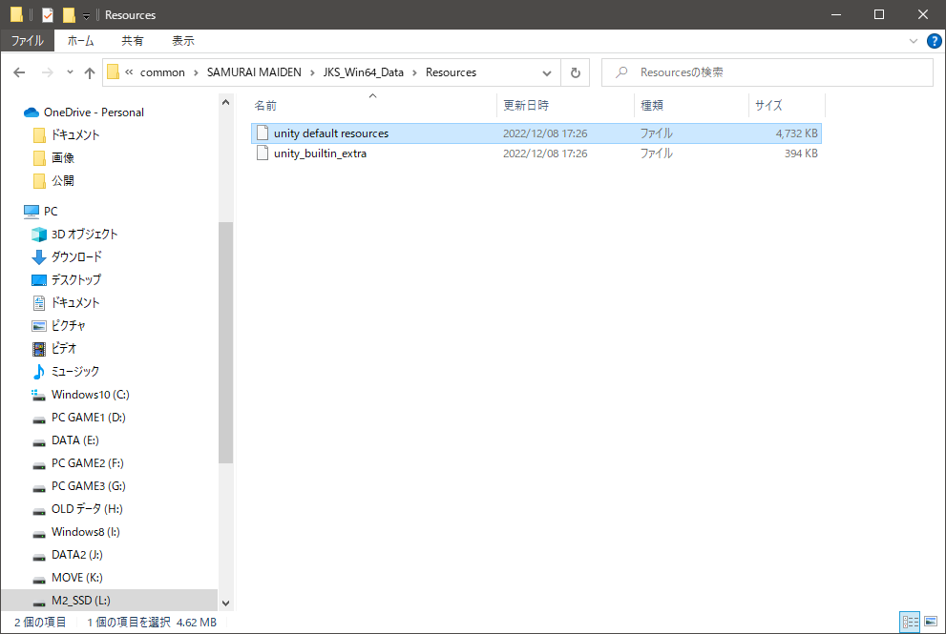Click the 4,732 KB size cell

(x=796, y=133)
